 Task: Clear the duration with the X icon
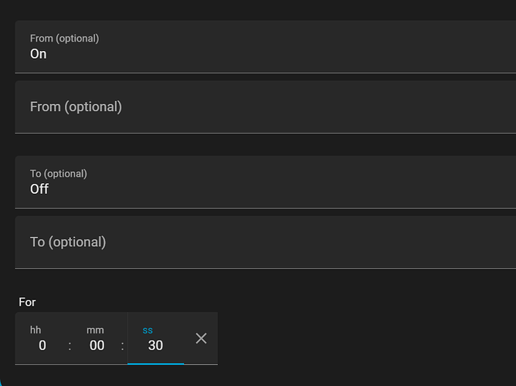click(x=201, y=338)
